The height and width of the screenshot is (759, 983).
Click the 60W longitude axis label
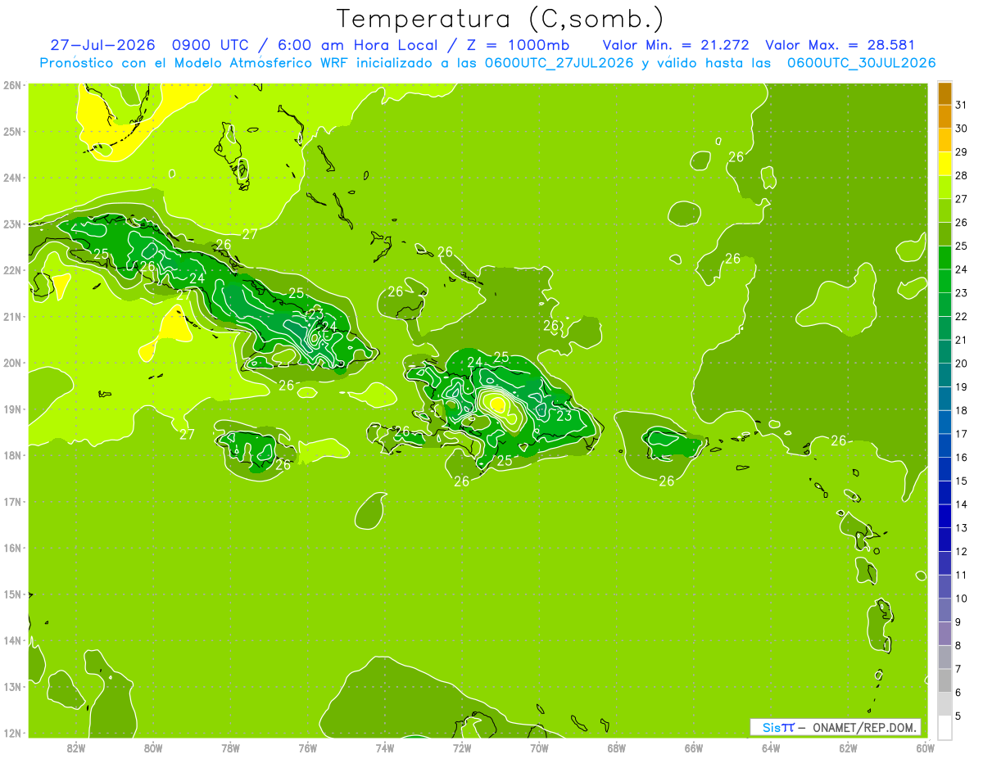pos(926,748)
